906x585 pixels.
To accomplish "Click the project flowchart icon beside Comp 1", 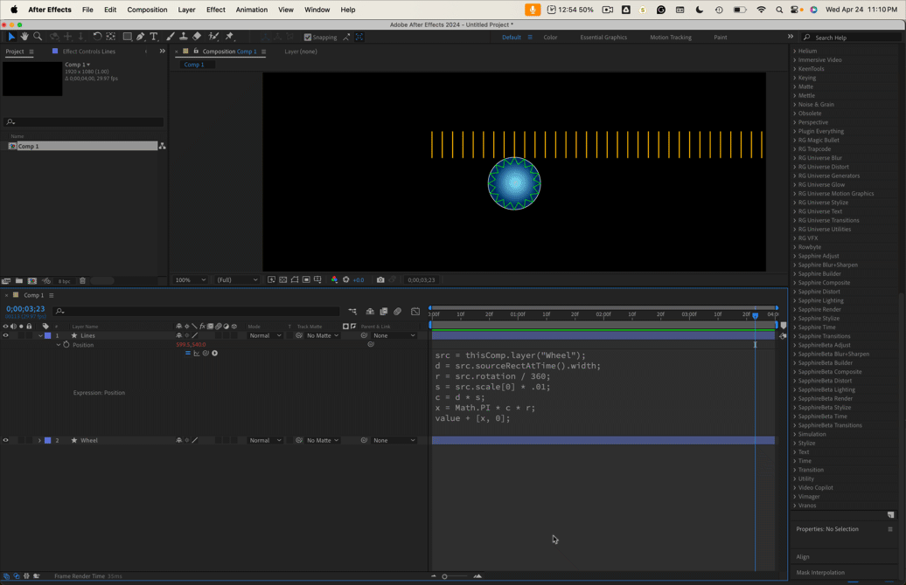I will point(163,146).
